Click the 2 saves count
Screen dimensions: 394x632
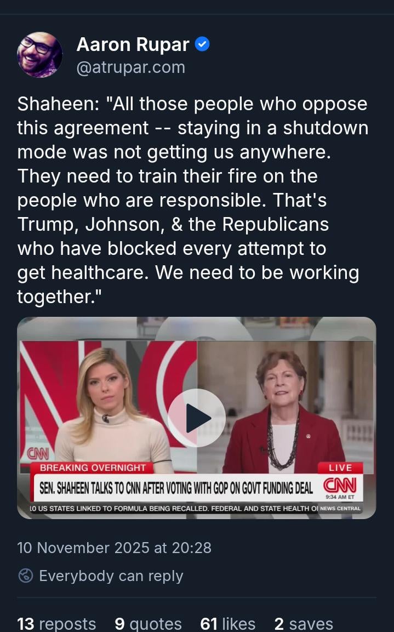tap(304, 624)
